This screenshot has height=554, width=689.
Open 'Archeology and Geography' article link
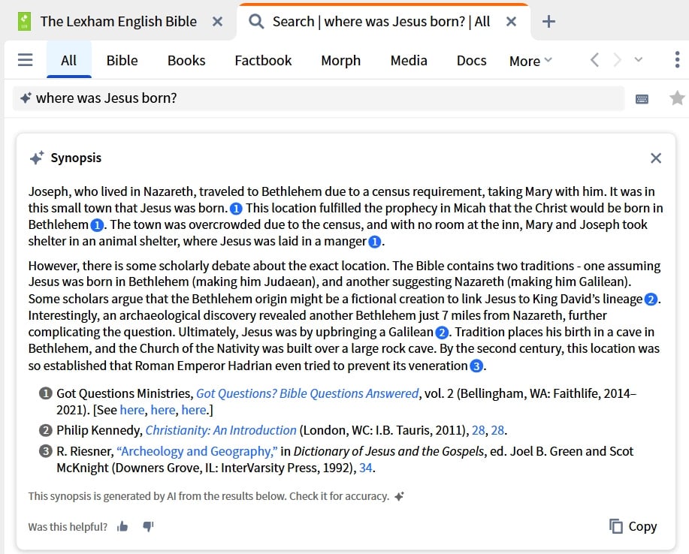pyautogui.click(x=197, y=451)
